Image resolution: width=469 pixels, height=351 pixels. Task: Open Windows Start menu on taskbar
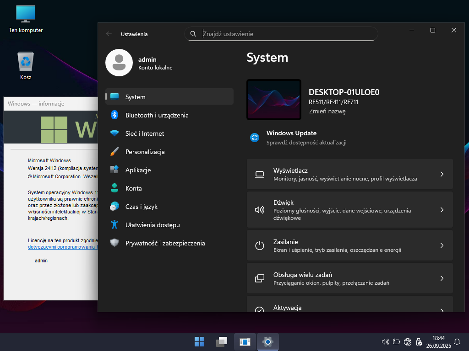[x=200, y=341]
